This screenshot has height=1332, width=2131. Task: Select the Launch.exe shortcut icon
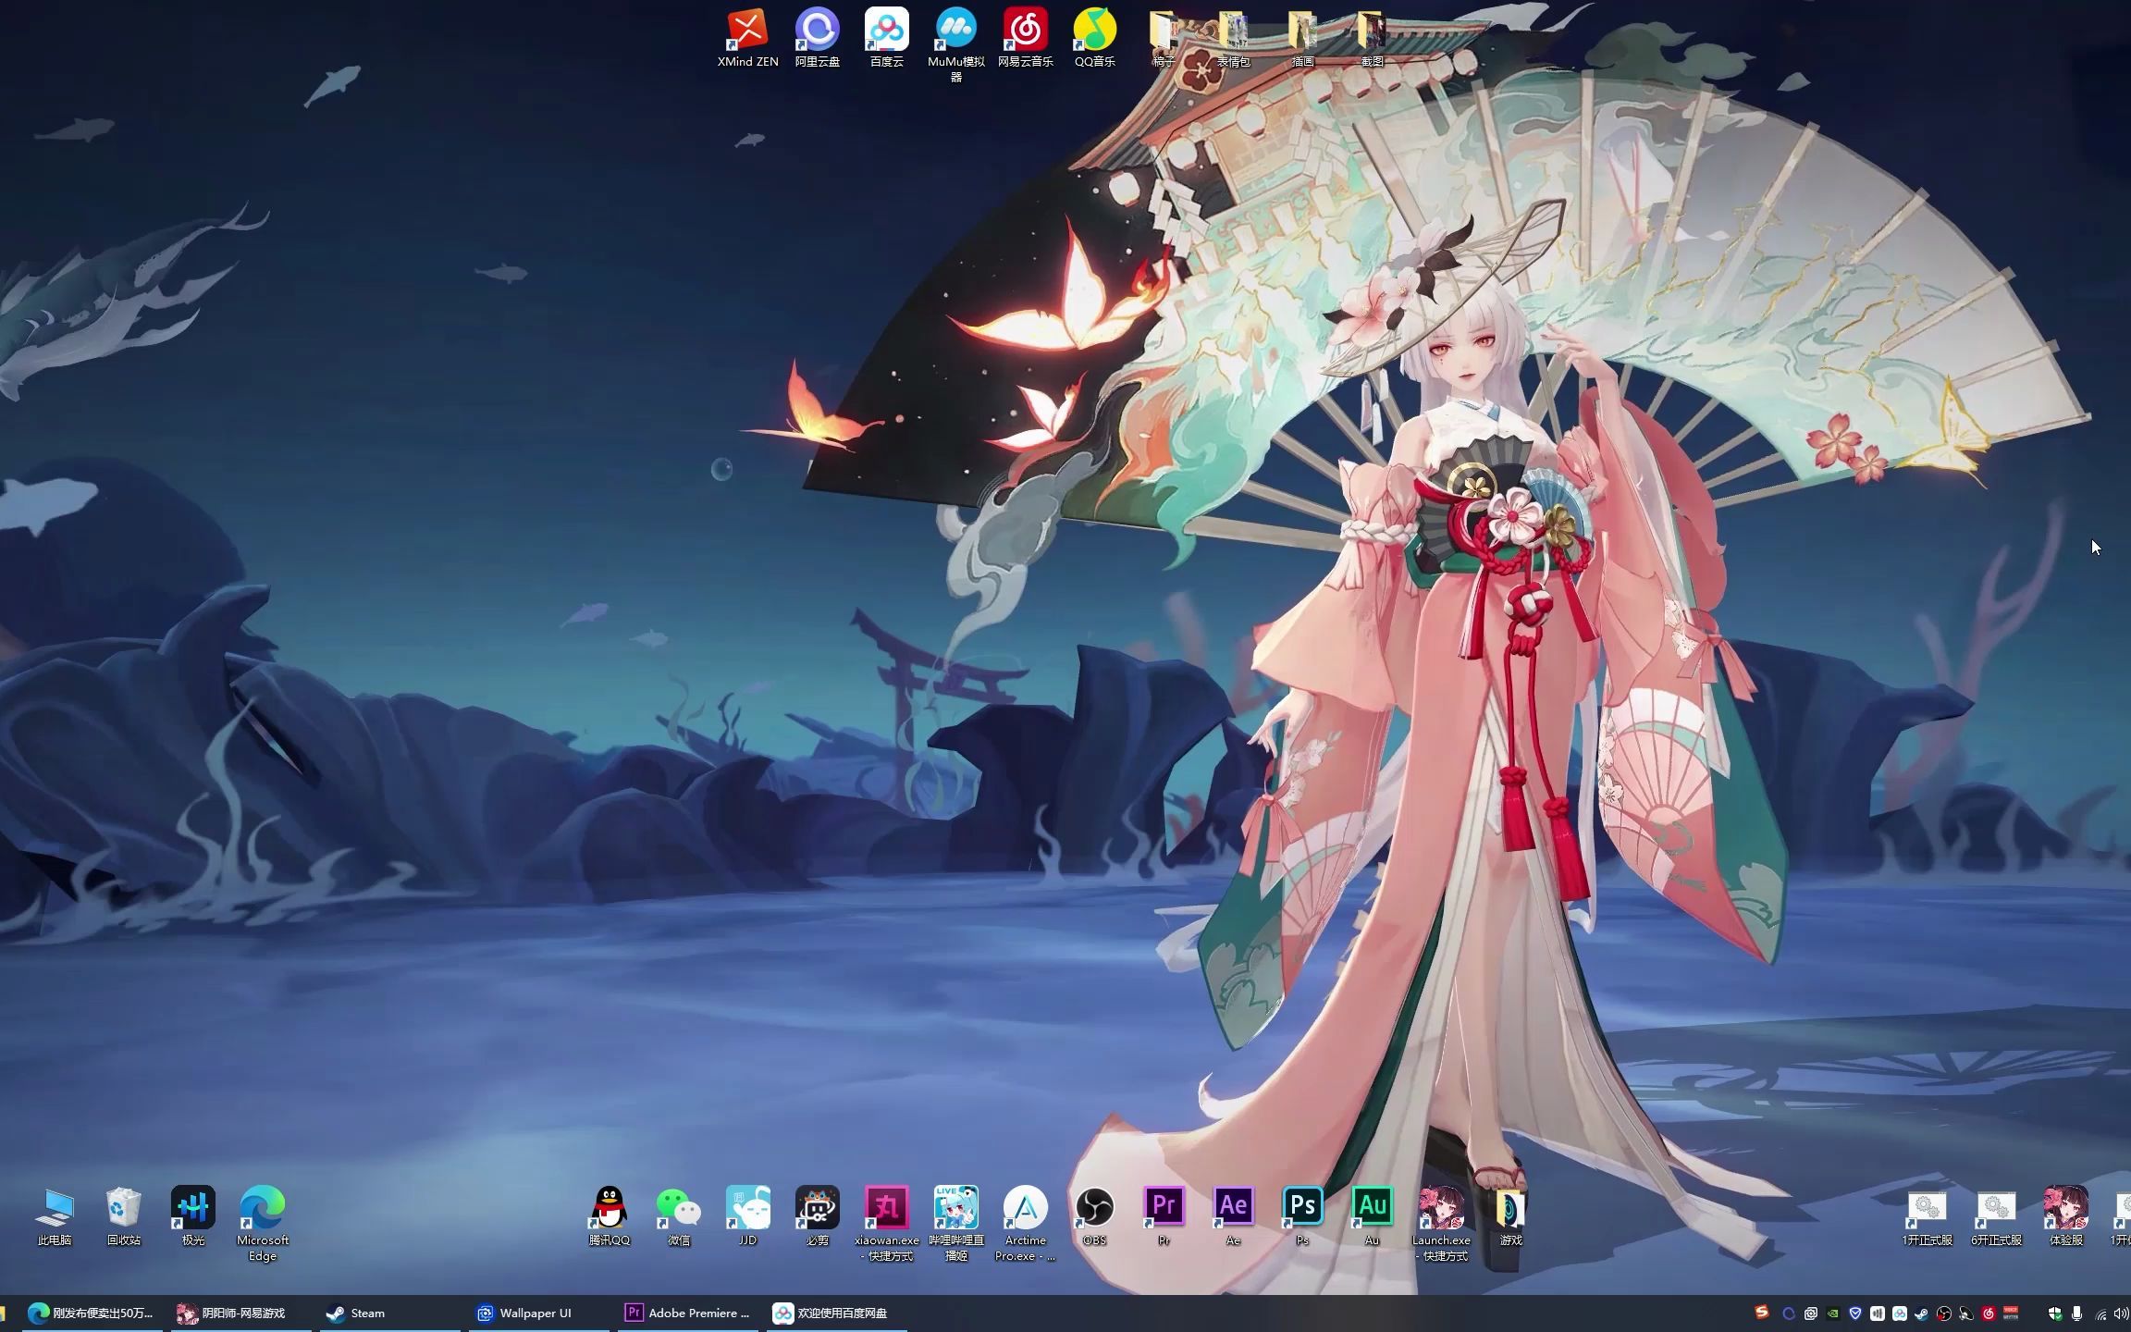tap(1441, 1225)
